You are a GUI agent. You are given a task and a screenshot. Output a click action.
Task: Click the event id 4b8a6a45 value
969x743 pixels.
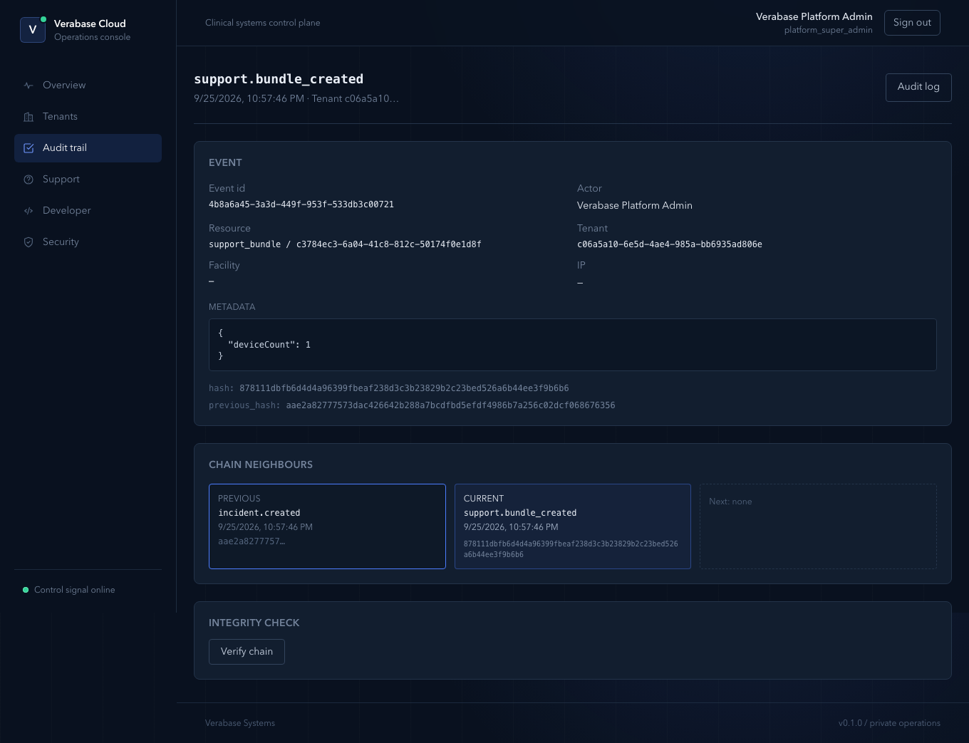click(301, 204)
